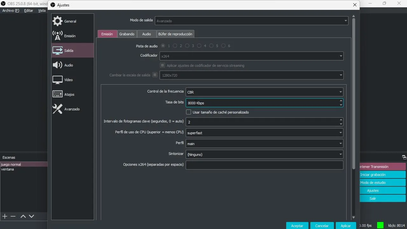Select audio track 4 radio button
This screenshot has width=407, height=229.
tap(199, 46)
